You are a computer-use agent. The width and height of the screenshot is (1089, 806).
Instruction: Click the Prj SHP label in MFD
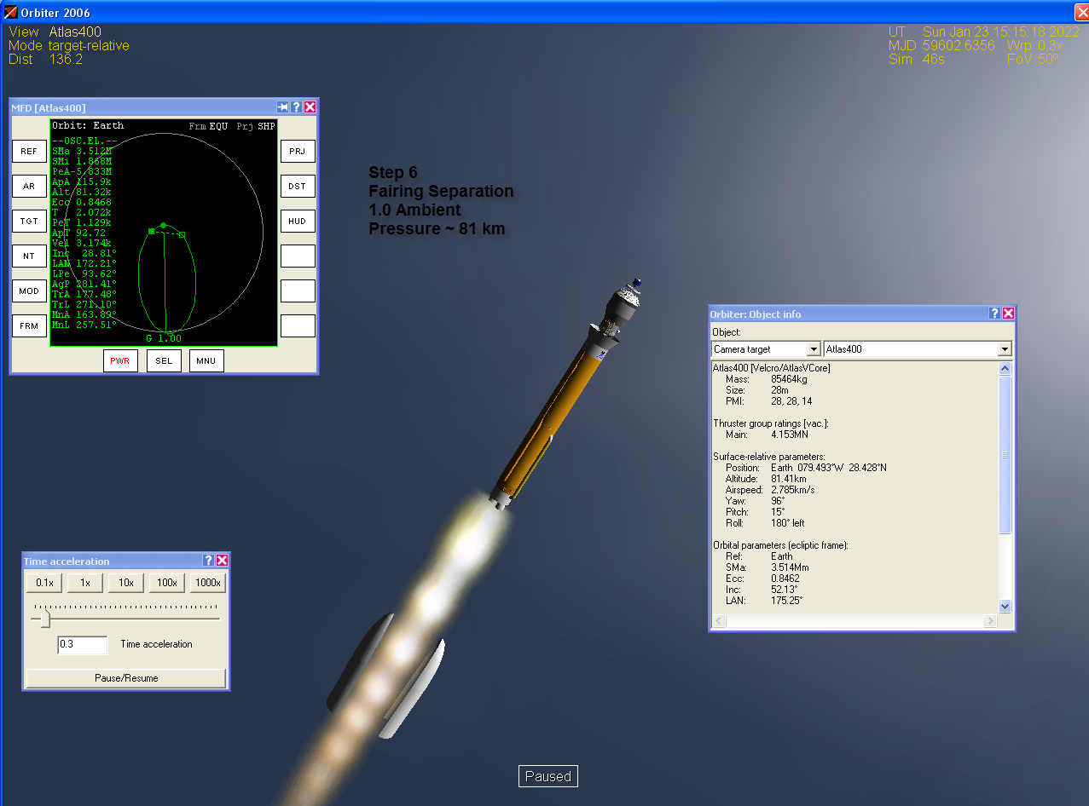[x=256, y=125]
